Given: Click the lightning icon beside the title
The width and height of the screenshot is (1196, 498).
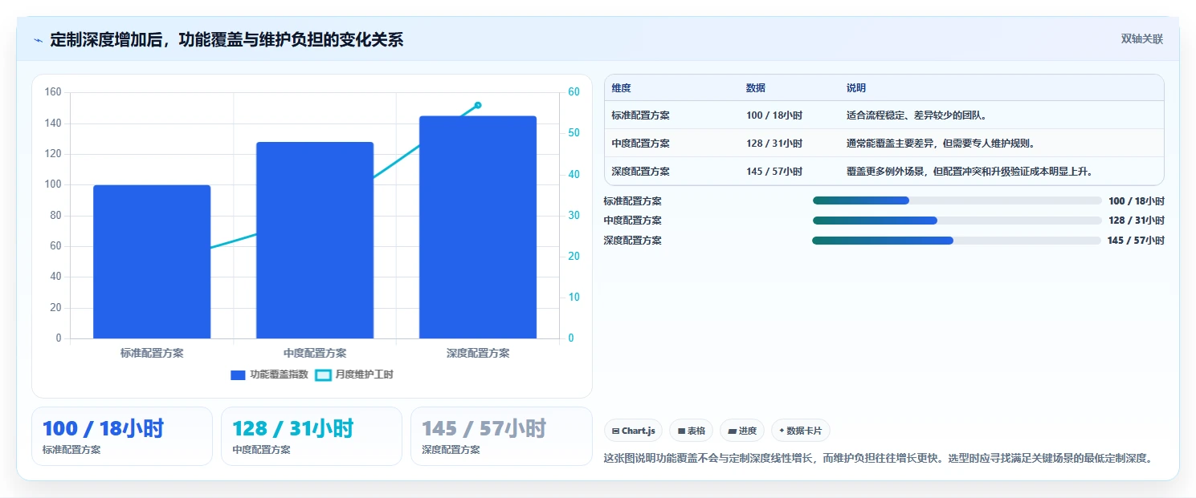Looking at the screenshot, I should 38,40.
